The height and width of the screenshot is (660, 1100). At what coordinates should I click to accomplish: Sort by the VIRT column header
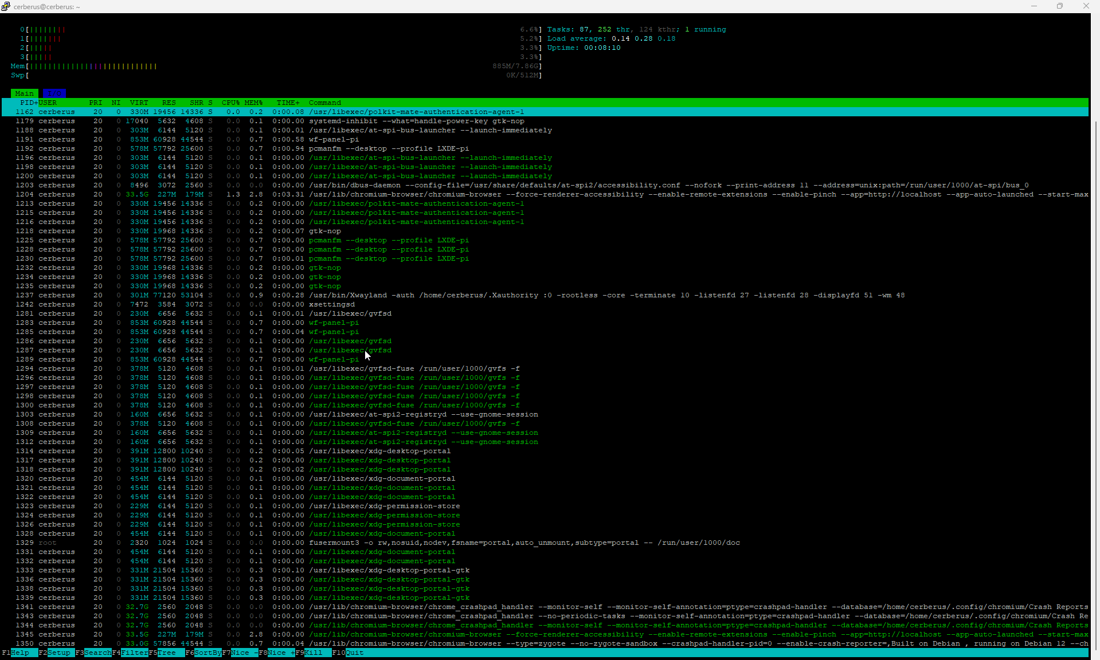[x=139, y=103]
